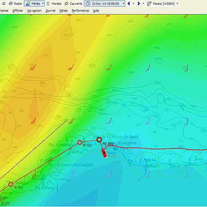The image size is (207, 207).
Task: Click the 3D view button
Action: (x=3, y=4)
